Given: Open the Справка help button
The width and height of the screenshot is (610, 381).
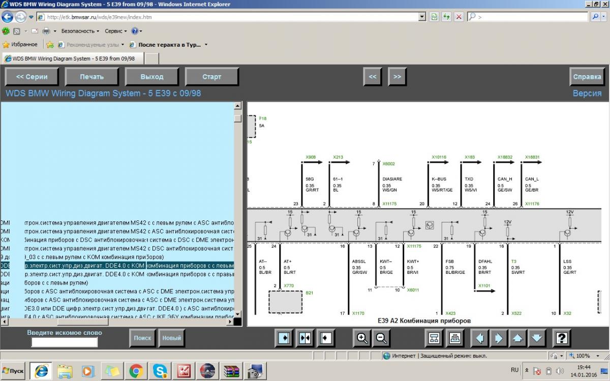Looking at the screenshot, I should pyautogui.click(x=587, y=77).
